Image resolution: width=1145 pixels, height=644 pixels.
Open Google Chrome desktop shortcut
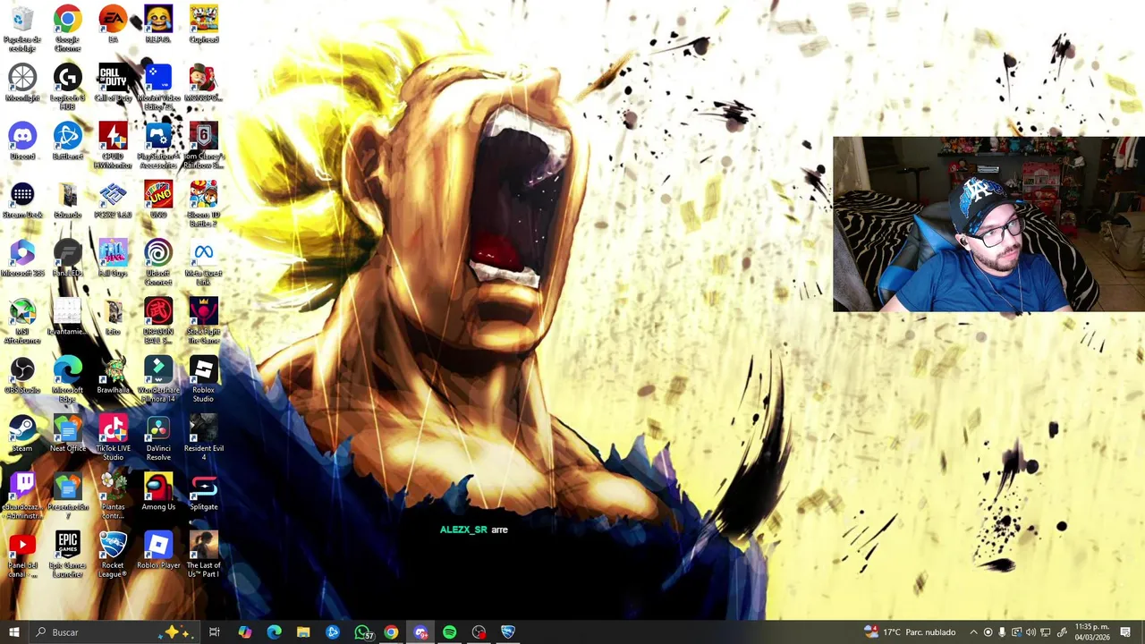pyautogui.click(x=68, y=29)
